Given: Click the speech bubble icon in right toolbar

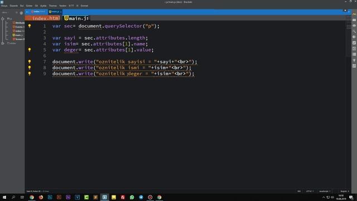Looking at the screenshot, I should [x=354, y=37].
